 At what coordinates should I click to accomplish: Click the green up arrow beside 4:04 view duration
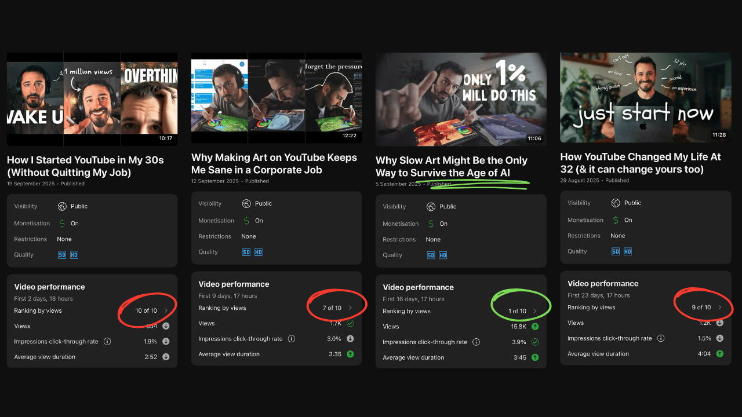(x=719, y=354)
